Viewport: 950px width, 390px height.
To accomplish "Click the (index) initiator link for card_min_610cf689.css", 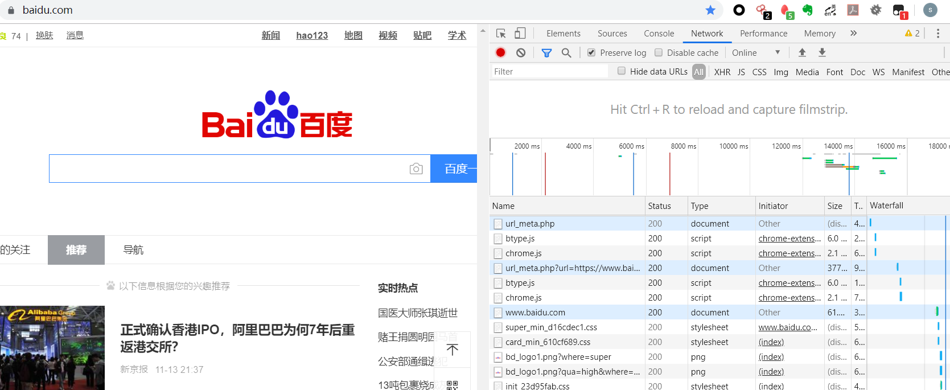I will 771,342.
